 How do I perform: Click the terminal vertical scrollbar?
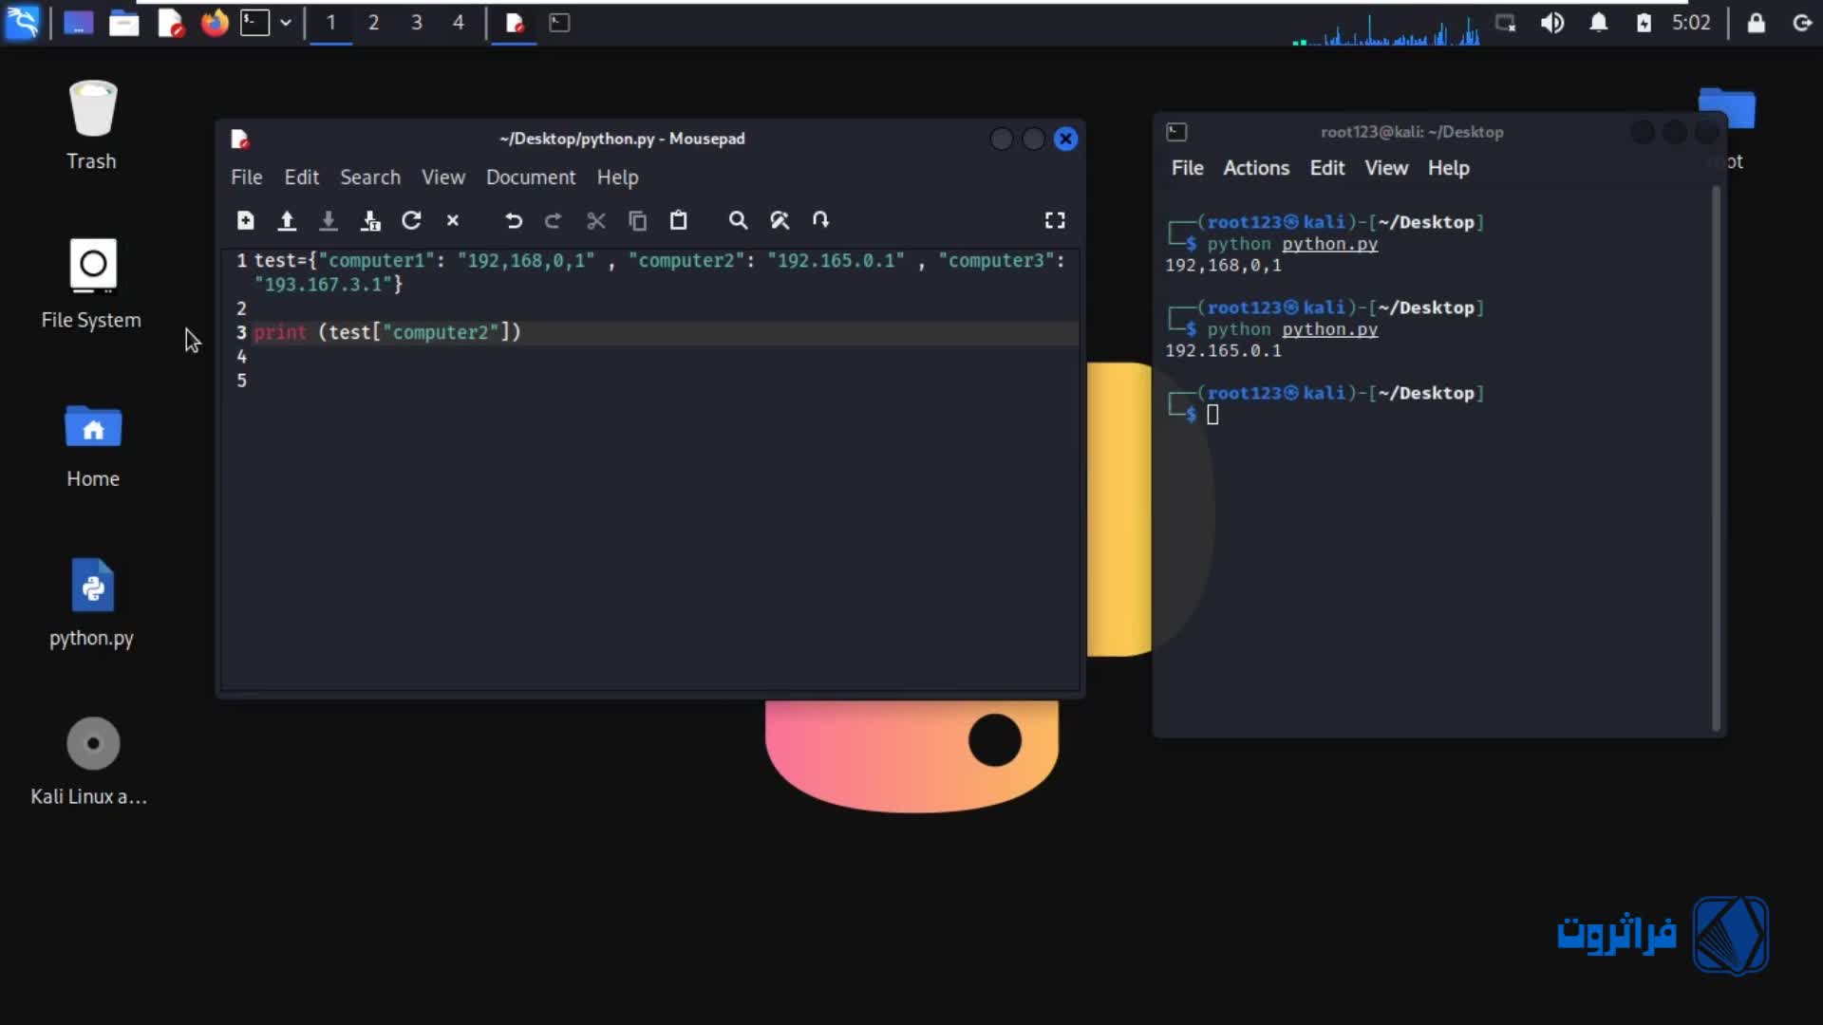[x=1716, y=456]
